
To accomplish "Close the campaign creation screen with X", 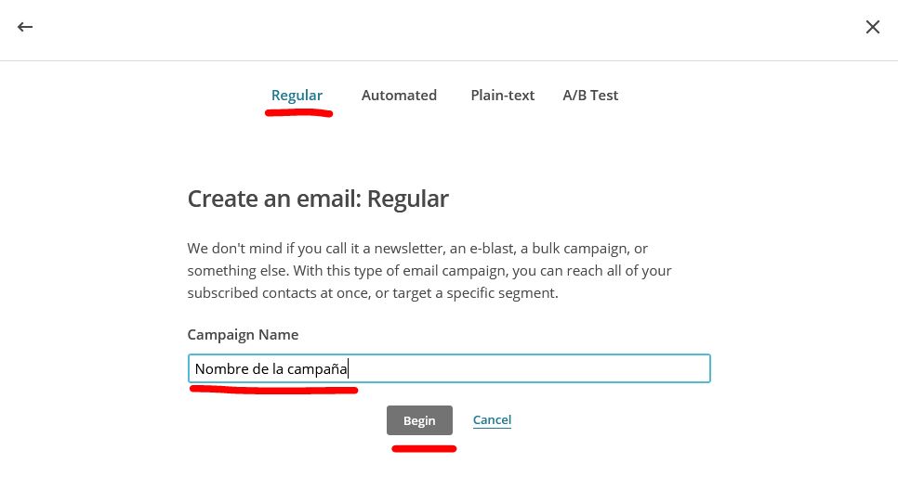I will point(872,27).
